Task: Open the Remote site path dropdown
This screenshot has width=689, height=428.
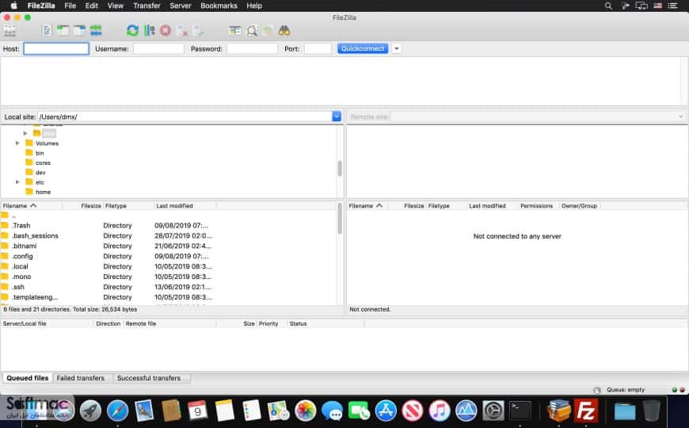Action: click(680, 117)
